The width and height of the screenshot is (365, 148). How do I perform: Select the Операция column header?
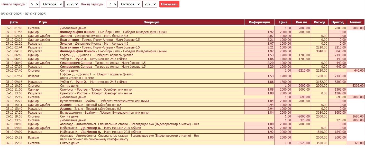pyautogui.click(x=152, y=22)
